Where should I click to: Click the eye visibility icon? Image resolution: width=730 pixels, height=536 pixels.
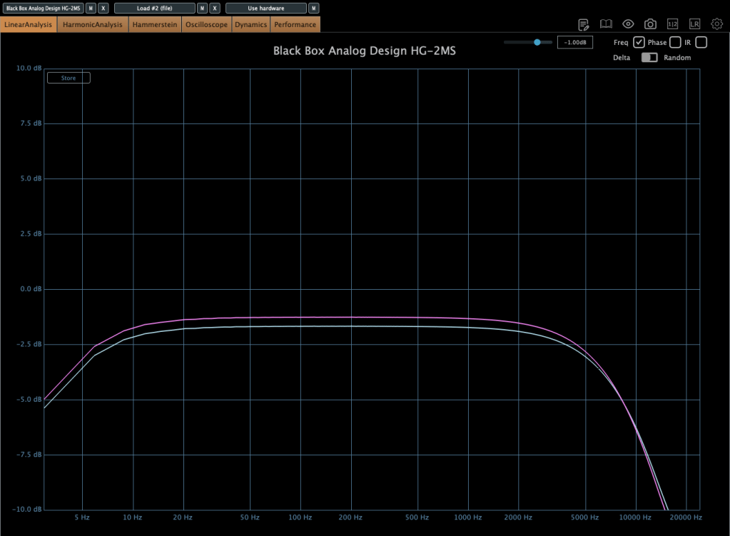[628, 24]
